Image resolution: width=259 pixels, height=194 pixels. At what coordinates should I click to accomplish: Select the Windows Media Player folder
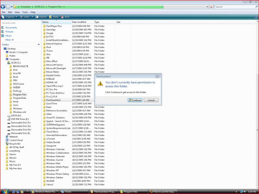pyautogui.click(x=57, y=167)
